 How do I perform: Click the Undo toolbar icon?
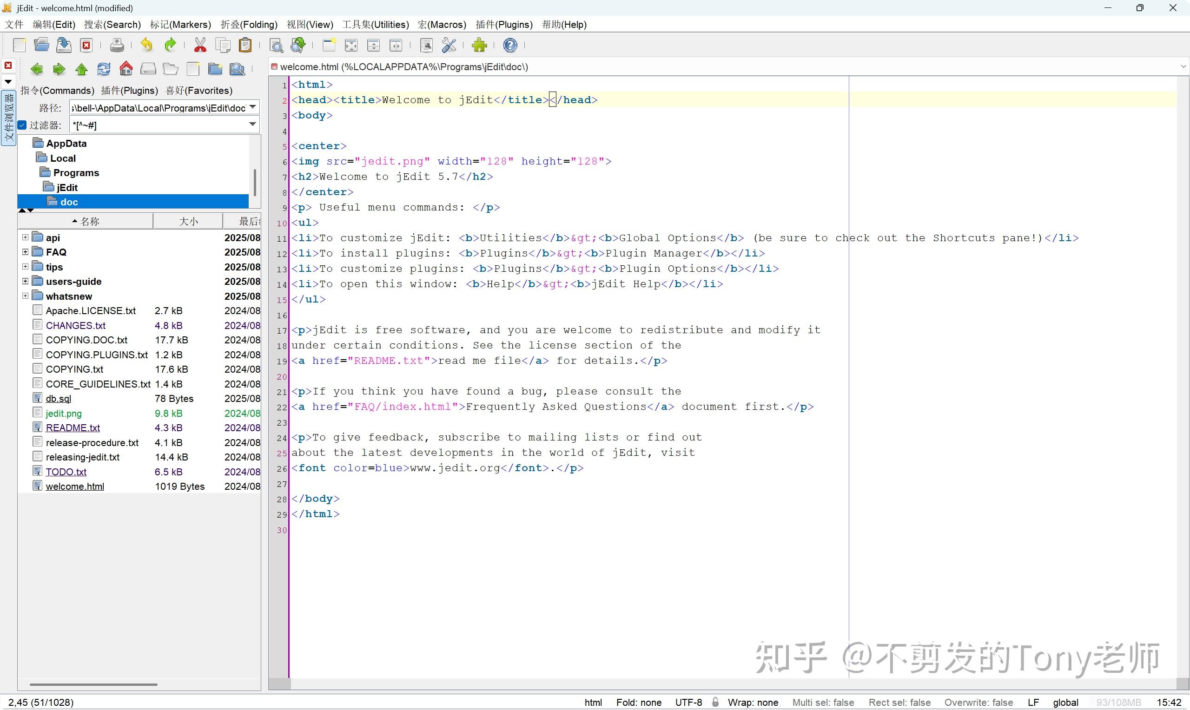coord(146,45)
